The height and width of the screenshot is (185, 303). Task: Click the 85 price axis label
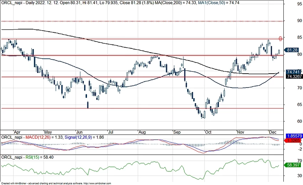(x=299, y=37)
